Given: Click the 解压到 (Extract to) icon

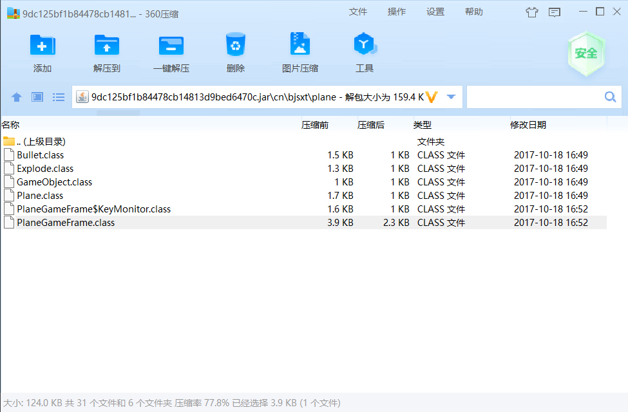Looking at the screenshot, I should pos(106,45).
